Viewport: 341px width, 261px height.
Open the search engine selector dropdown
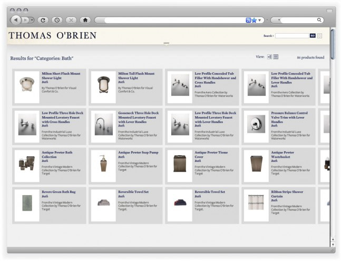279,20
